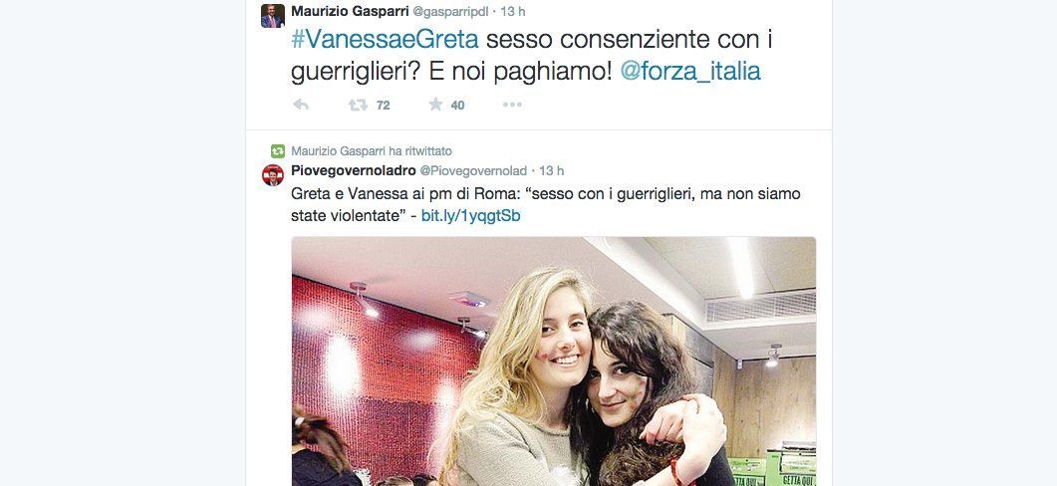The image size is (1057, 486).
Task: Retweet Gasparri's tweet via the retweet icon
Action: pyautogui.click(x=358, y=105)
